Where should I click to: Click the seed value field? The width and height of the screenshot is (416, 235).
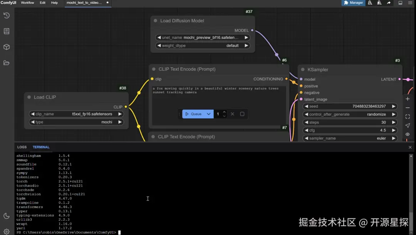(x=350, y=106)
